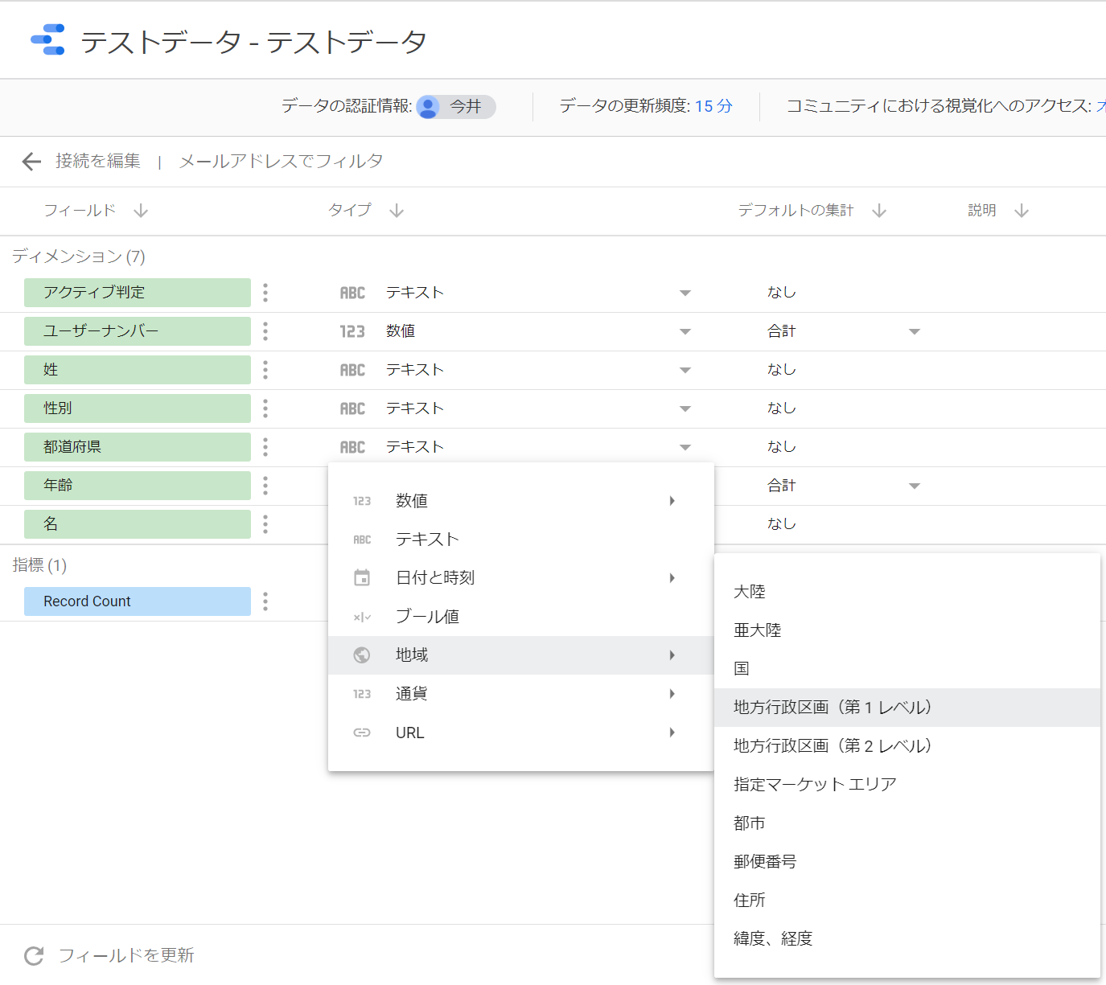Click the sort arrow on フィールド column
The image size is (1106, 985).
click(x=141, y=211)
